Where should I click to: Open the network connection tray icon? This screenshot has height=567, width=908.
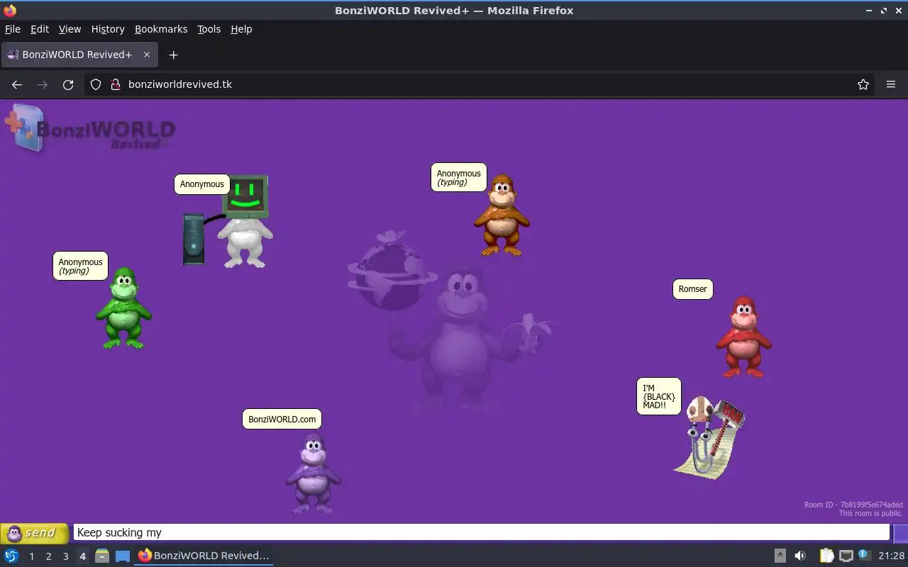[x=846, y=556]
